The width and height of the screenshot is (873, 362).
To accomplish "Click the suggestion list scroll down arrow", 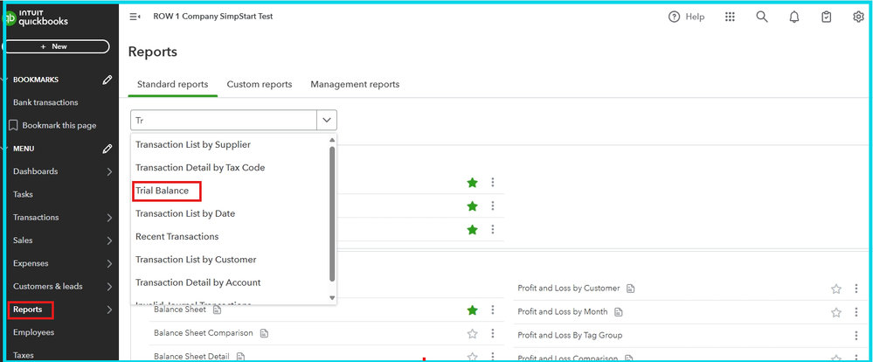I will tap(332, 298).
